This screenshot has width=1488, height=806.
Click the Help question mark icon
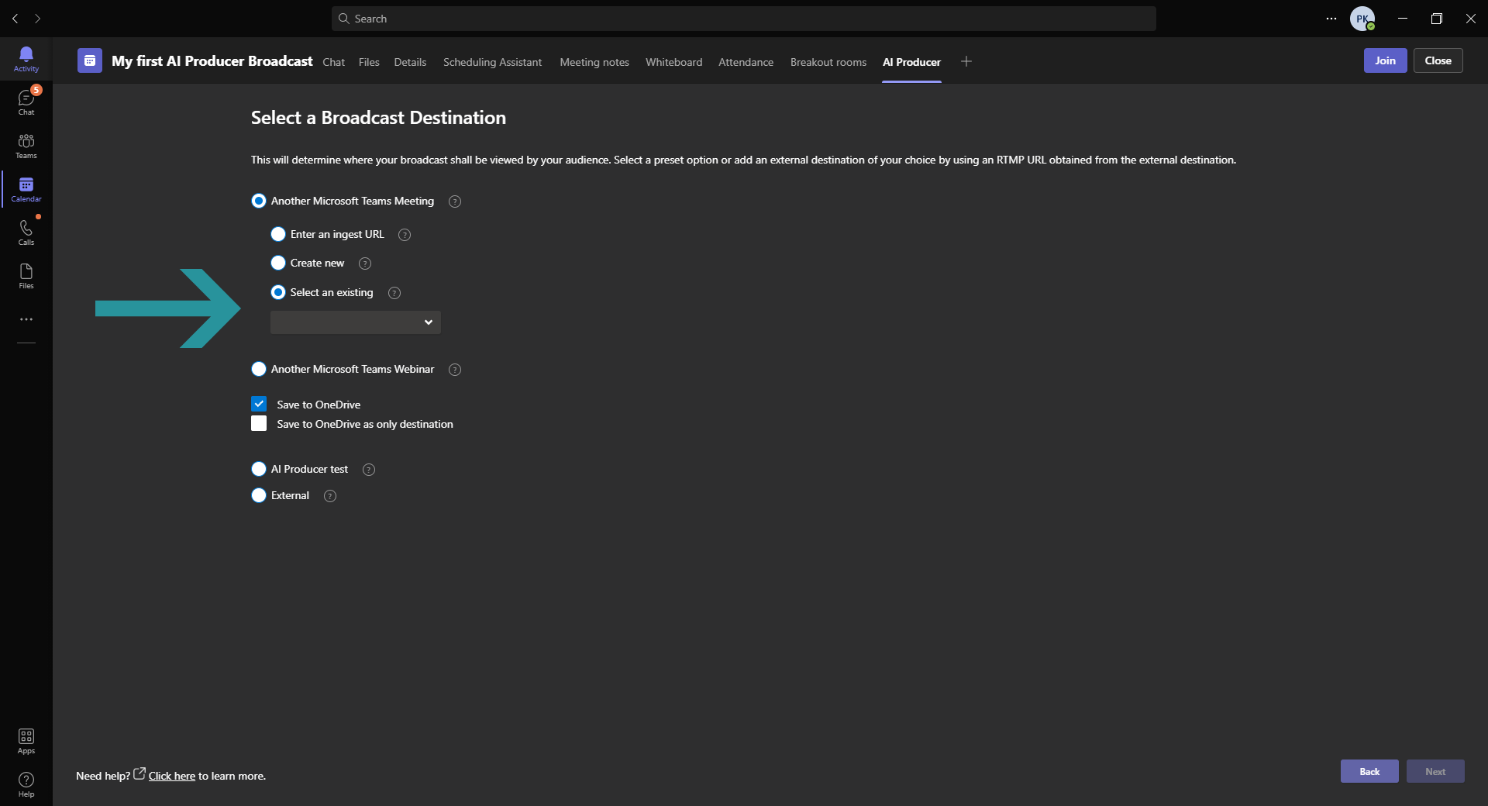(26, 784)
